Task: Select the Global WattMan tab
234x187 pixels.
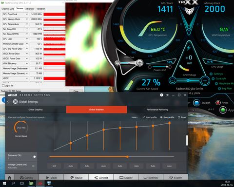Action: click(x=97, y=110)
